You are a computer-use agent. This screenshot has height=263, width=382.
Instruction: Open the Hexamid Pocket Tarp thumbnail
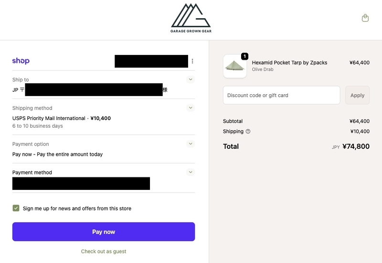(235, 66)
